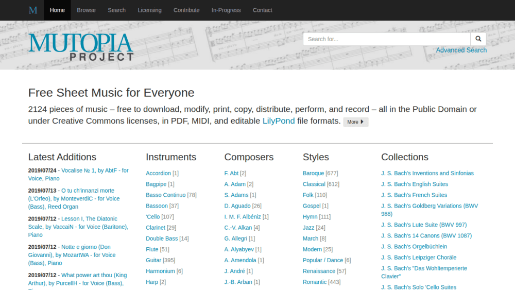Open the Advanced Search link
This screenshot has height=290, width=515.
pyautogui.click(x=461, y=50)
